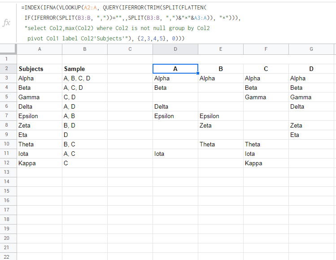Click header cell G2 labeled 'D'
The image size is (336, 260).
(311, 69)
